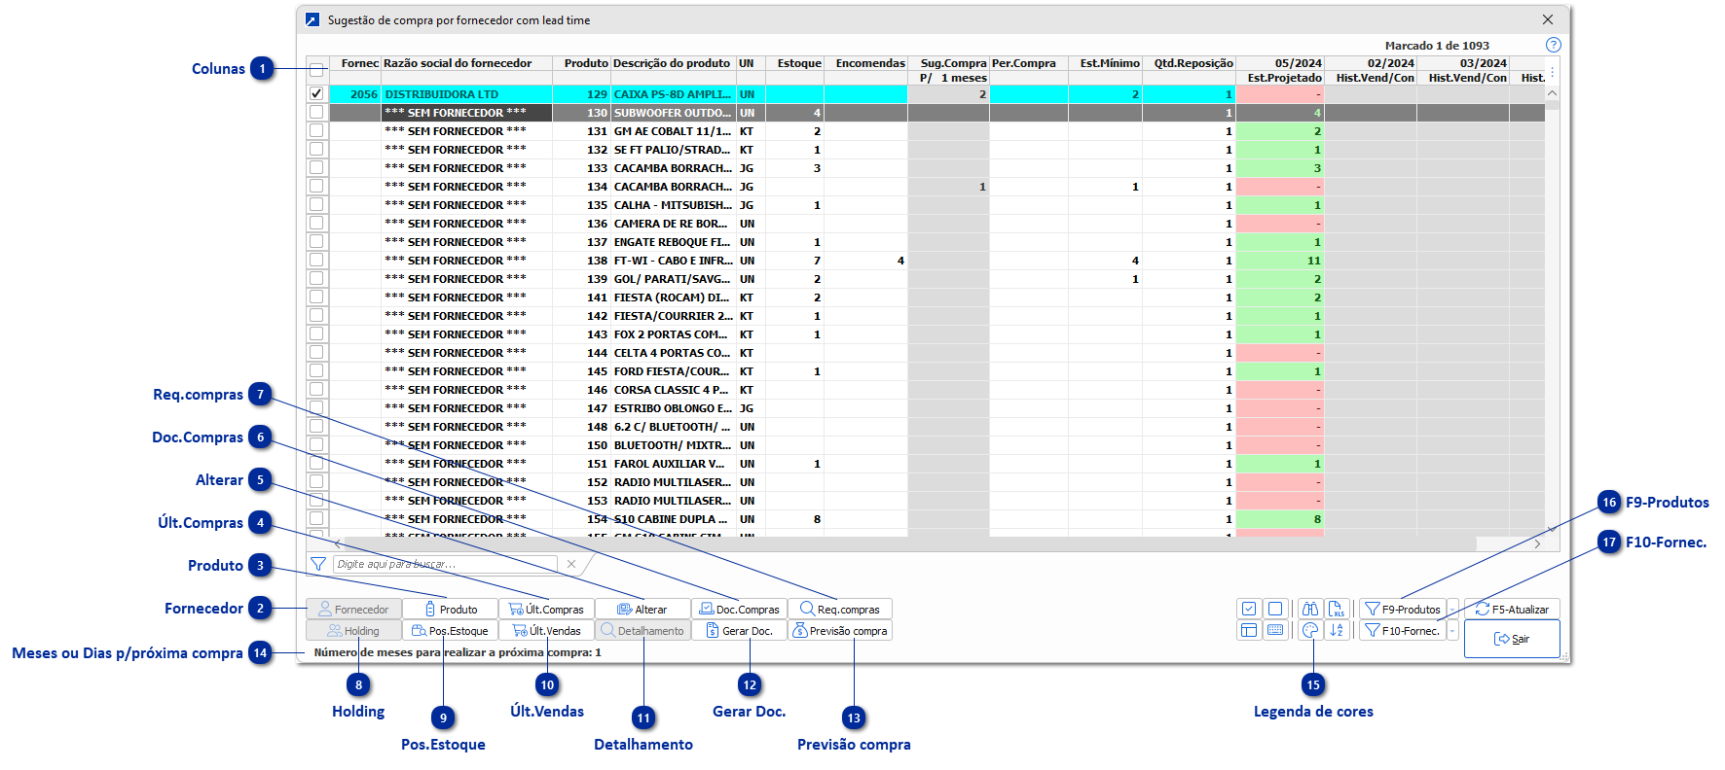The height and width of the screenshot is (770, 1725).
Task: Check the box for product 148 row
Action: coord(316,427)
